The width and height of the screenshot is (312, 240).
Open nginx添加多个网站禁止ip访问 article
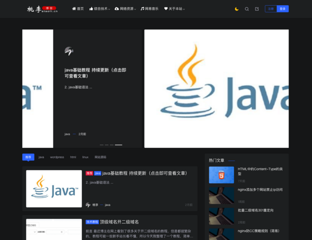(x=260, y=190)
